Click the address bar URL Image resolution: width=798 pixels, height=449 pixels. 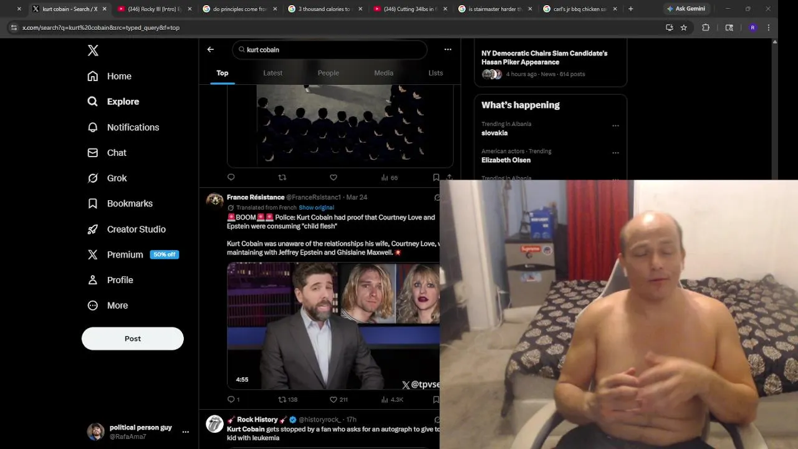point(101,27)
